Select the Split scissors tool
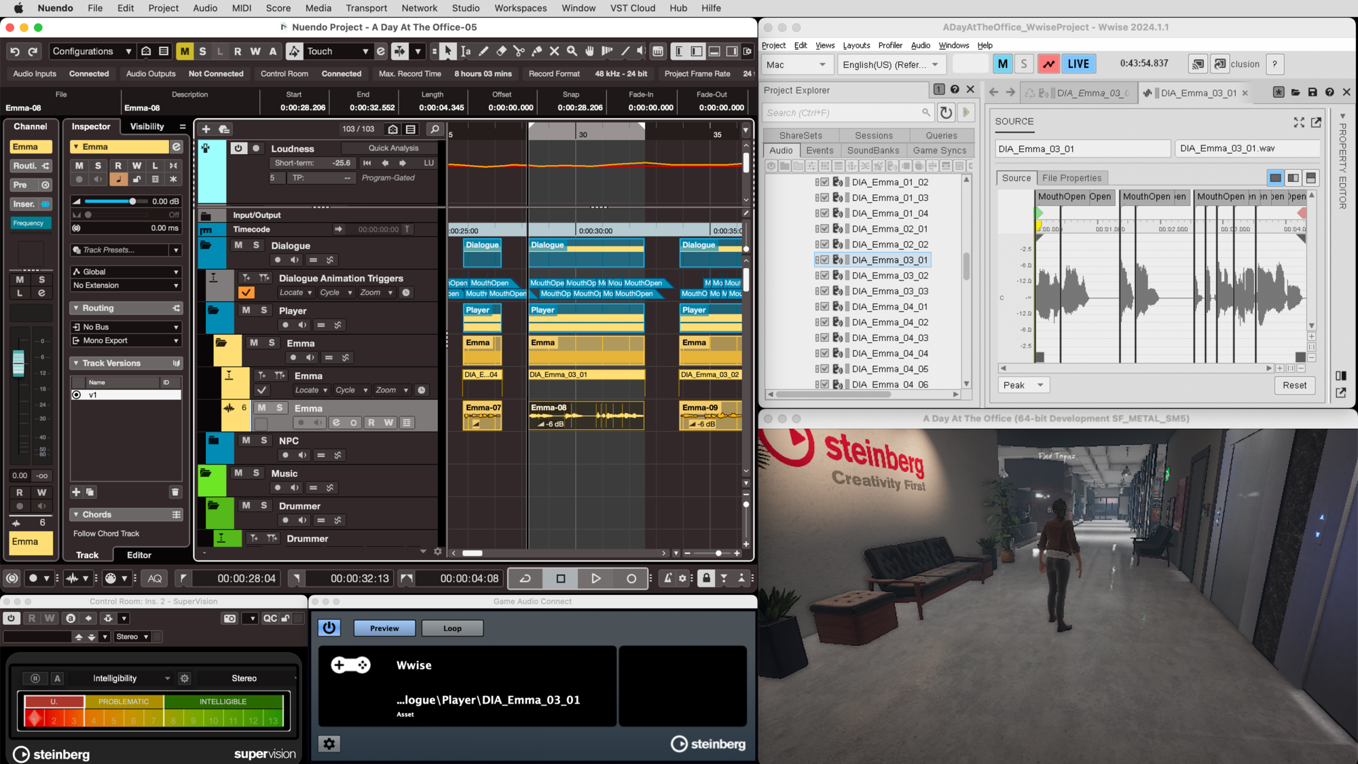The height and width of the screenshot is (764, 1358). (519, 51)
